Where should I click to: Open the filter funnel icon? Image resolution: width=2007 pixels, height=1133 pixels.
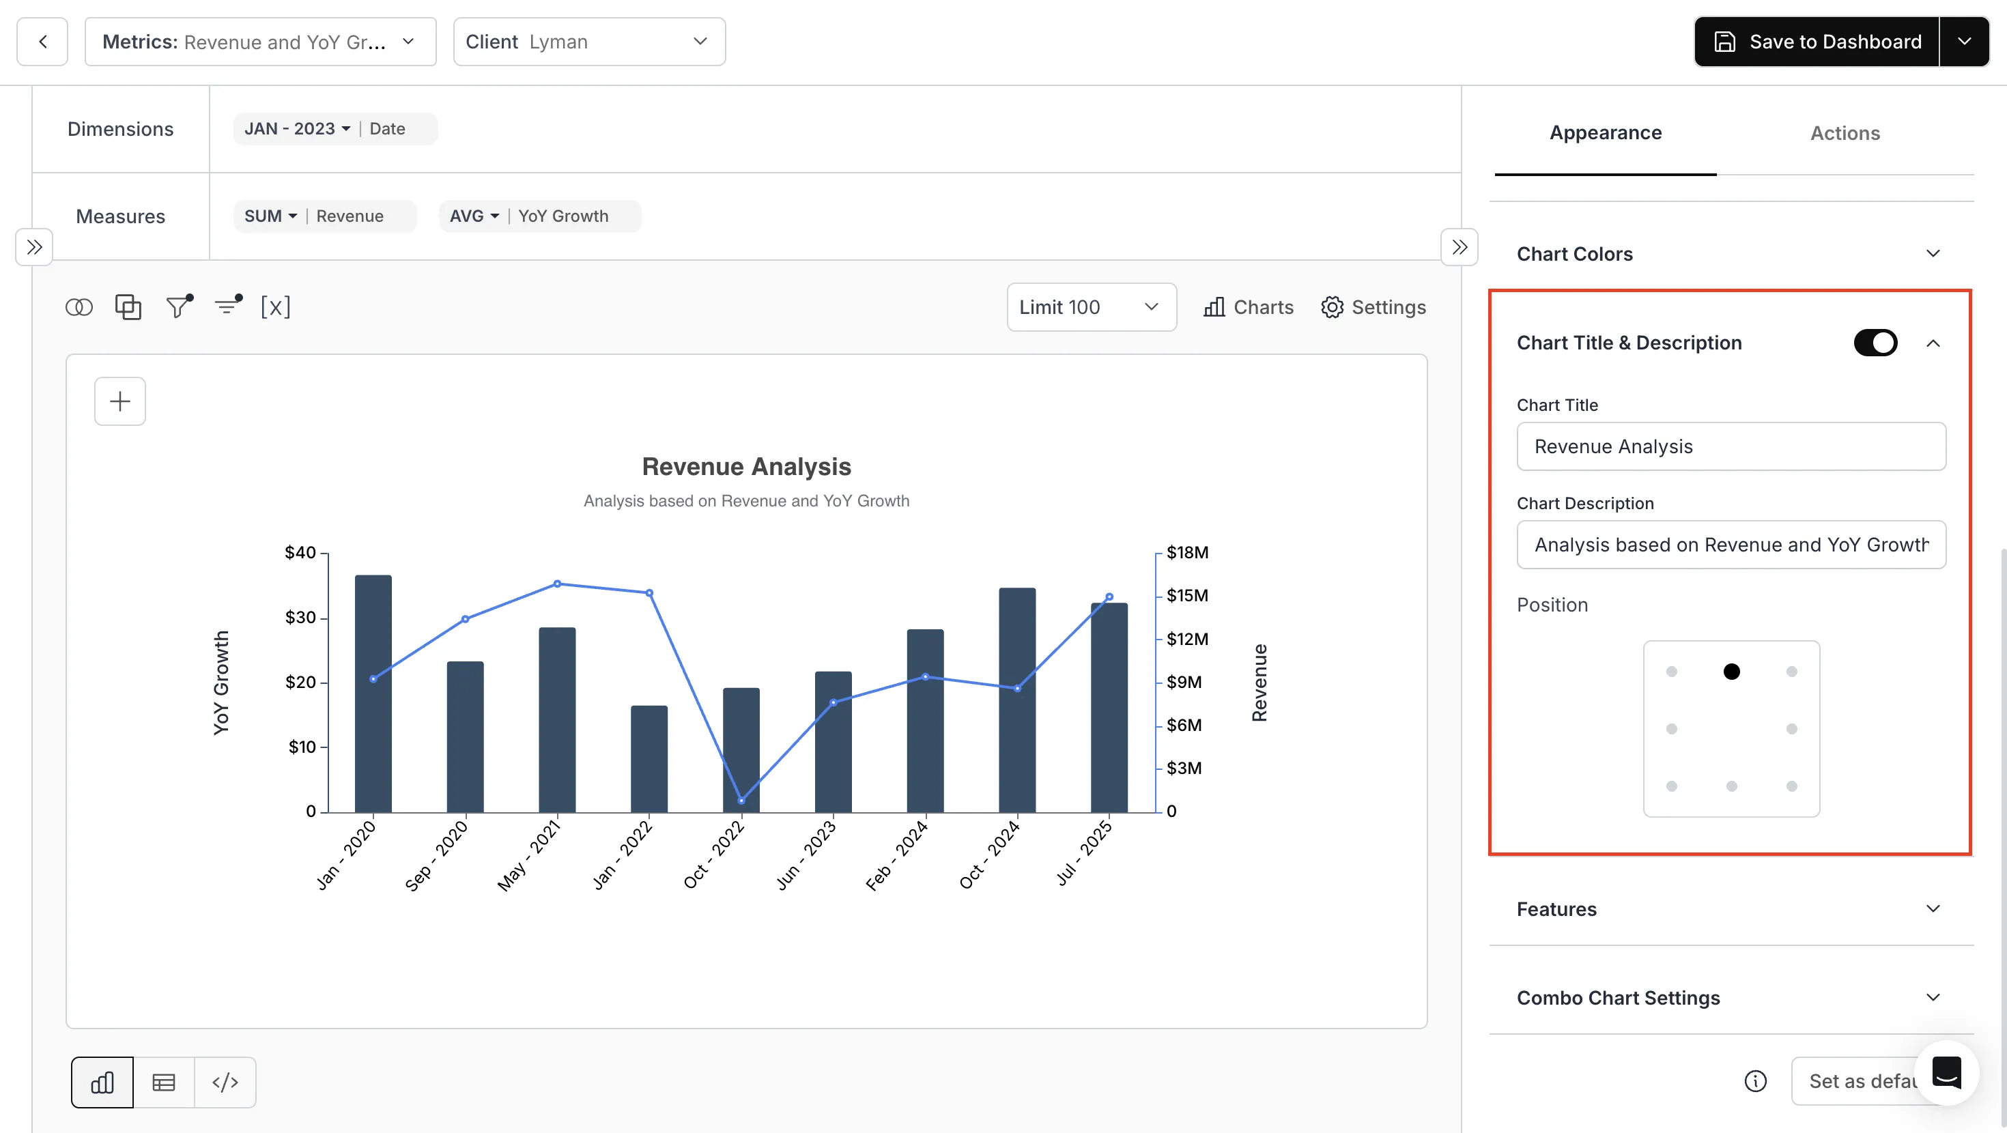[x=178, y=306]
